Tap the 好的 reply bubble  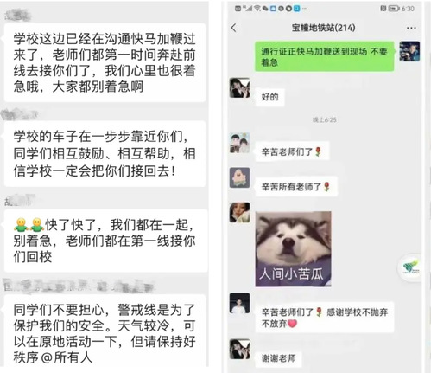pyautogui.click(x=269, y=97)
